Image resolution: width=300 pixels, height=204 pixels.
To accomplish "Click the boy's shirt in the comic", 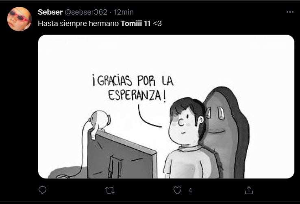I will 189,162.
